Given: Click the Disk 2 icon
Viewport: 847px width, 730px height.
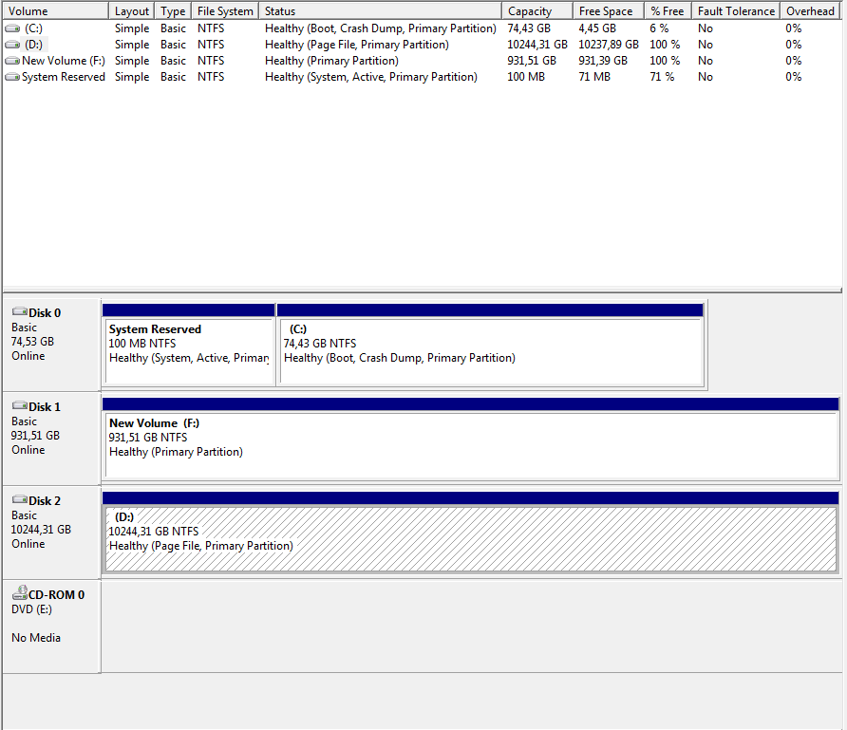Looking at the screenshot, I should tap(19, 500).
